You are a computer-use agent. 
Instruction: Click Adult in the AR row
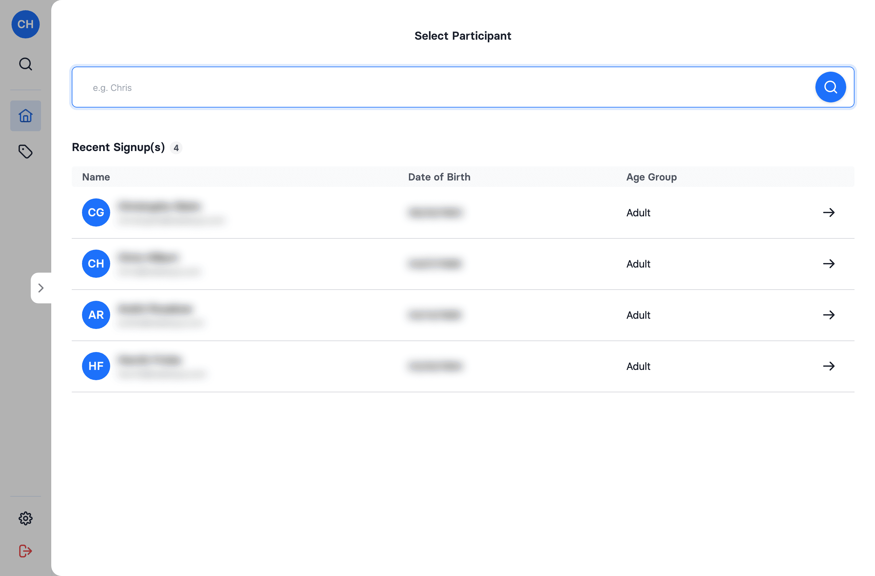[638, 315]
